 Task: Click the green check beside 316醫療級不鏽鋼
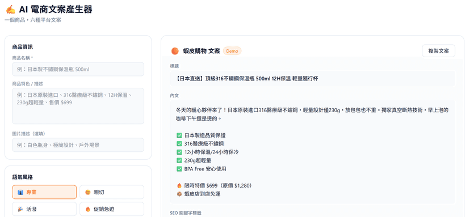pos(179,144)
